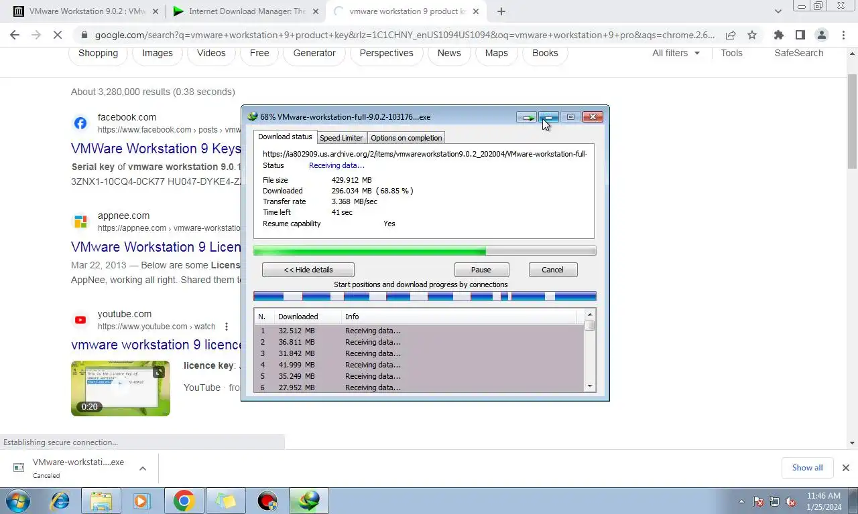Show hidden system tray icons
The image size is (858, 514).
click(x=741, y=501)
